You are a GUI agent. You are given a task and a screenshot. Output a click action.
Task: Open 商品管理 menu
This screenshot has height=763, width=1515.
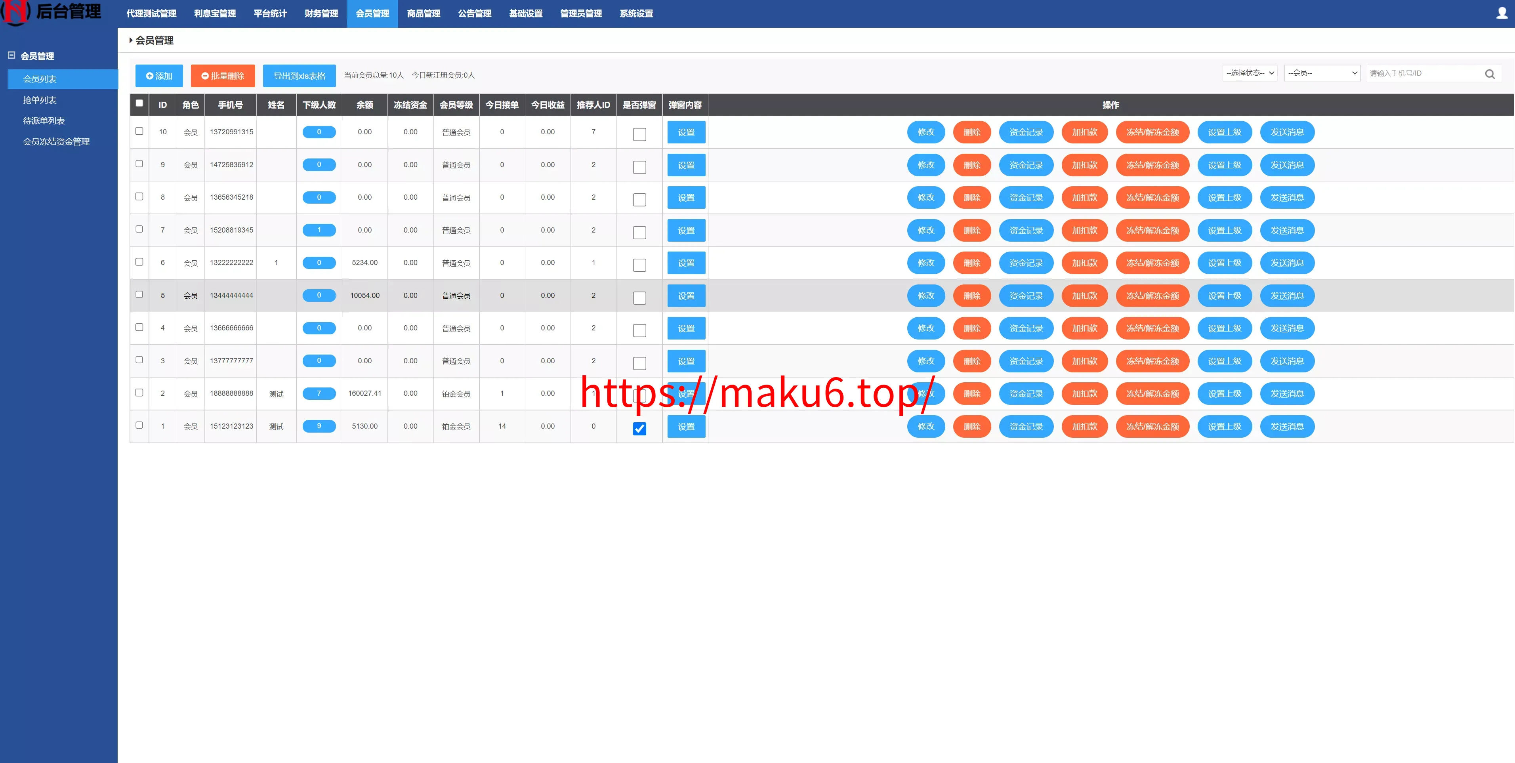pos(424,13)
